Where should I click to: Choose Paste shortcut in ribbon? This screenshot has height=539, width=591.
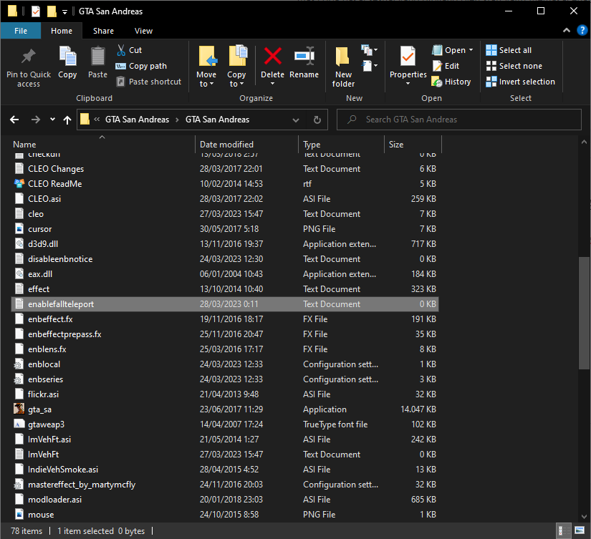pyautogui.click(x=149, y=82)
